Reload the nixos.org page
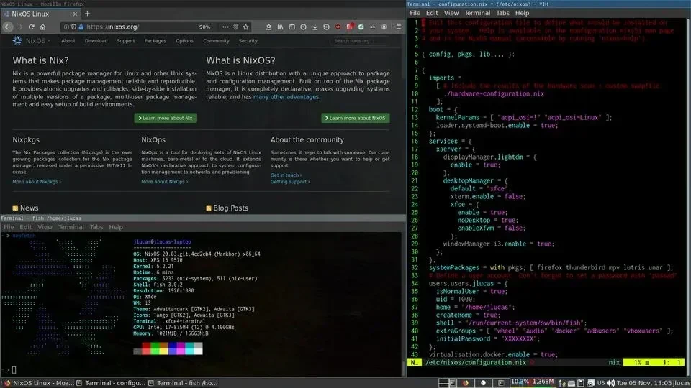 click(x=31, y=27)
